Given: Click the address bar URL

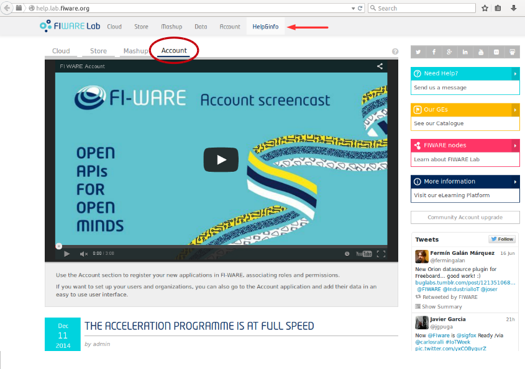Looking at the screenshot, I should point(63,8).
